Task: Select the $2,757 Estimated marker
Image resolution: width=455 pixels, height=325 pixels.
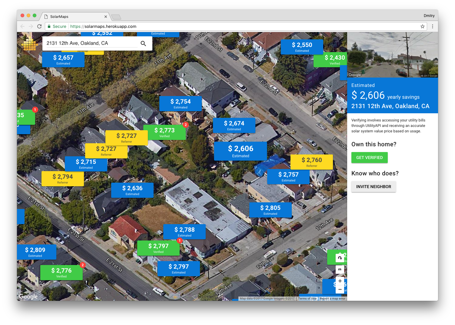Action: 288,177
